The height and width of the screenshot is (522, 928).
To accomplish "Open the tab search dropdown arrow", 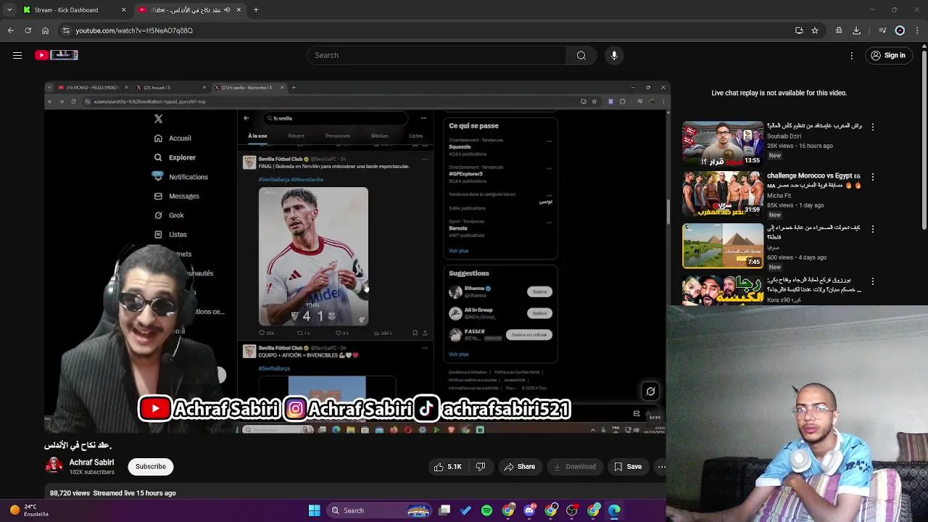I will (x=9, y=10).
